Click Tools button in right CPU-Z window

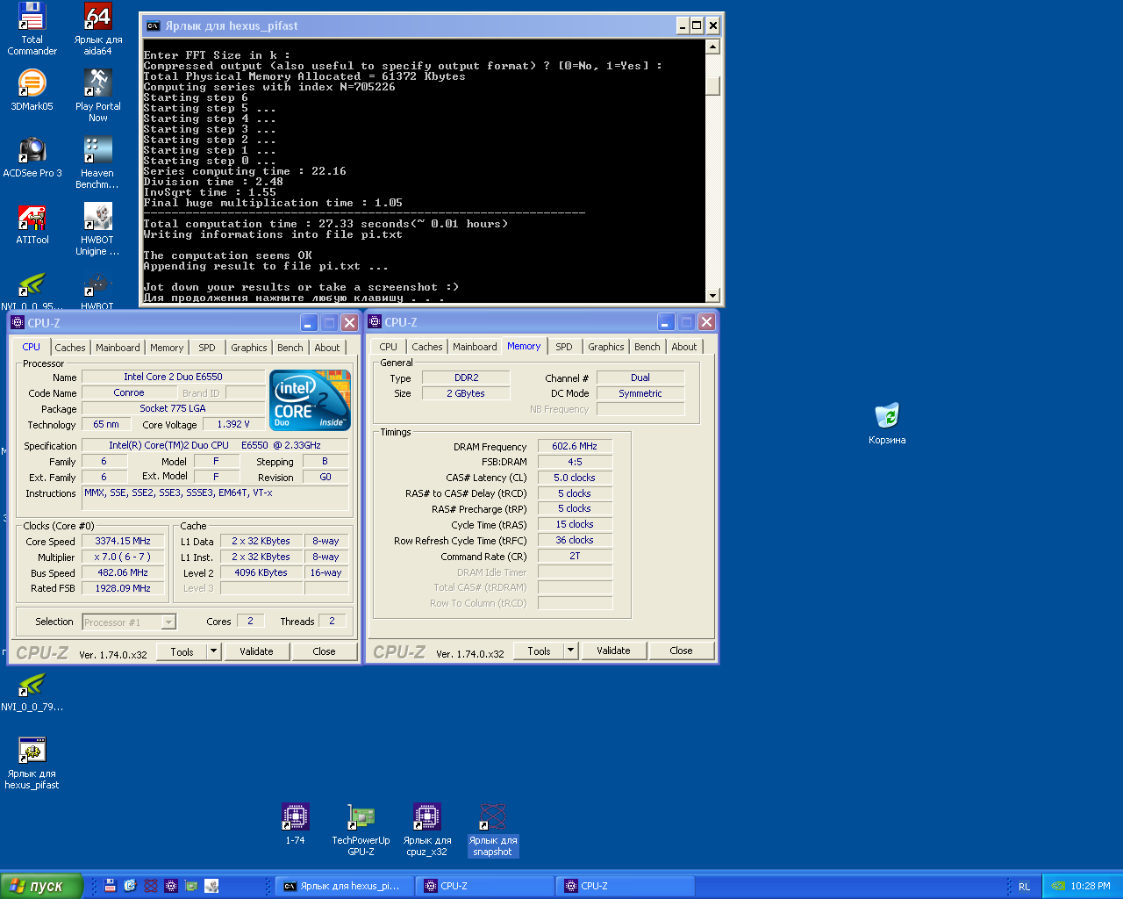pyautogui.click(x=540, y=651)
